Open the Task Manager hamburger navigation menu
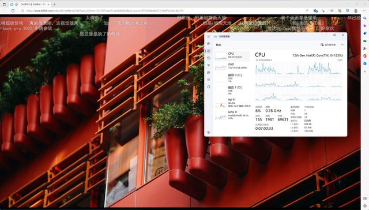The image size is (369, 210). pyautogui.click(x=209, y=36)
